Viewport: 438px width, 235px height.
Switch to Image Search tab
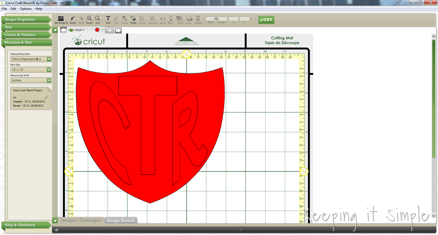coord(121,220)
